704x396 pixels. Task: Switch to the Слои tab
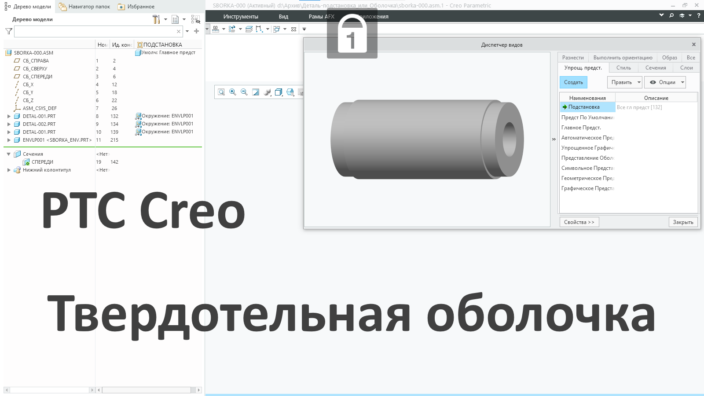[x=686, y=67]
